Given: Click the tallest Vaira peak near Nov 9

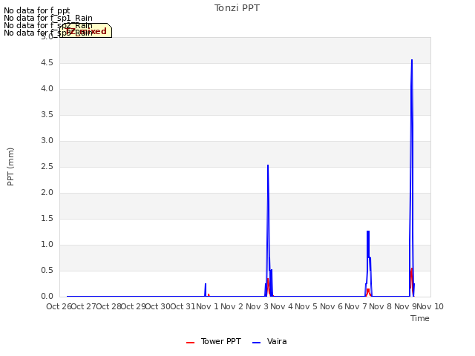Looking at the screenshot, I should coord(412,60).
